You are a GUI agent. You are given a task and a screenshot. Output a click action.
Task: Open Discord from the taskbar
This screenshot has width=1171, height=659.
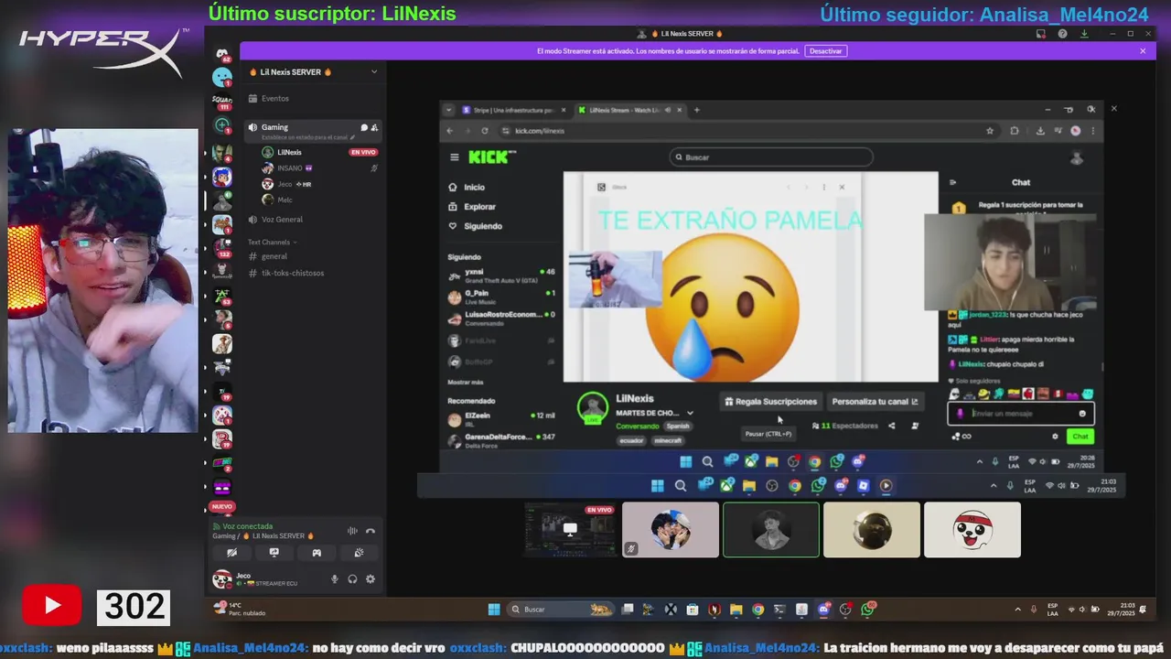tap(823, 610)
